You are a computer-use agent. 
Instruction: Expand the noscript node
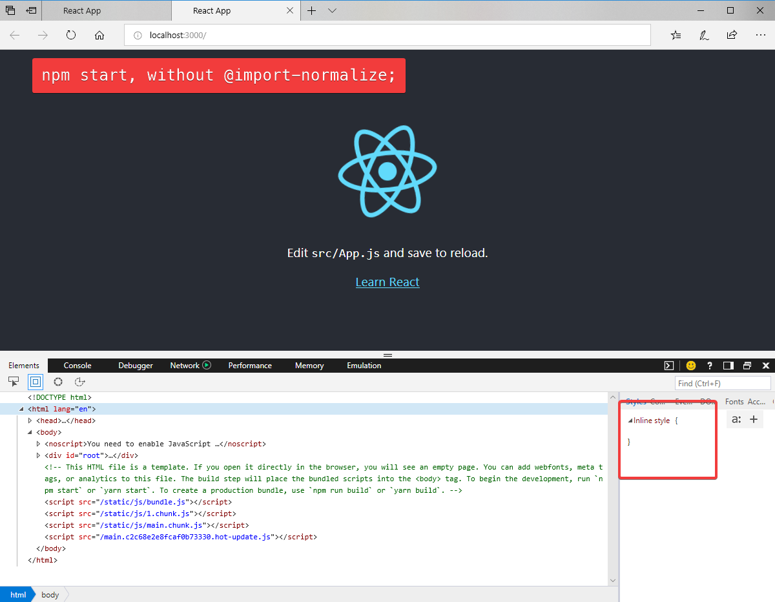[38, 444]
